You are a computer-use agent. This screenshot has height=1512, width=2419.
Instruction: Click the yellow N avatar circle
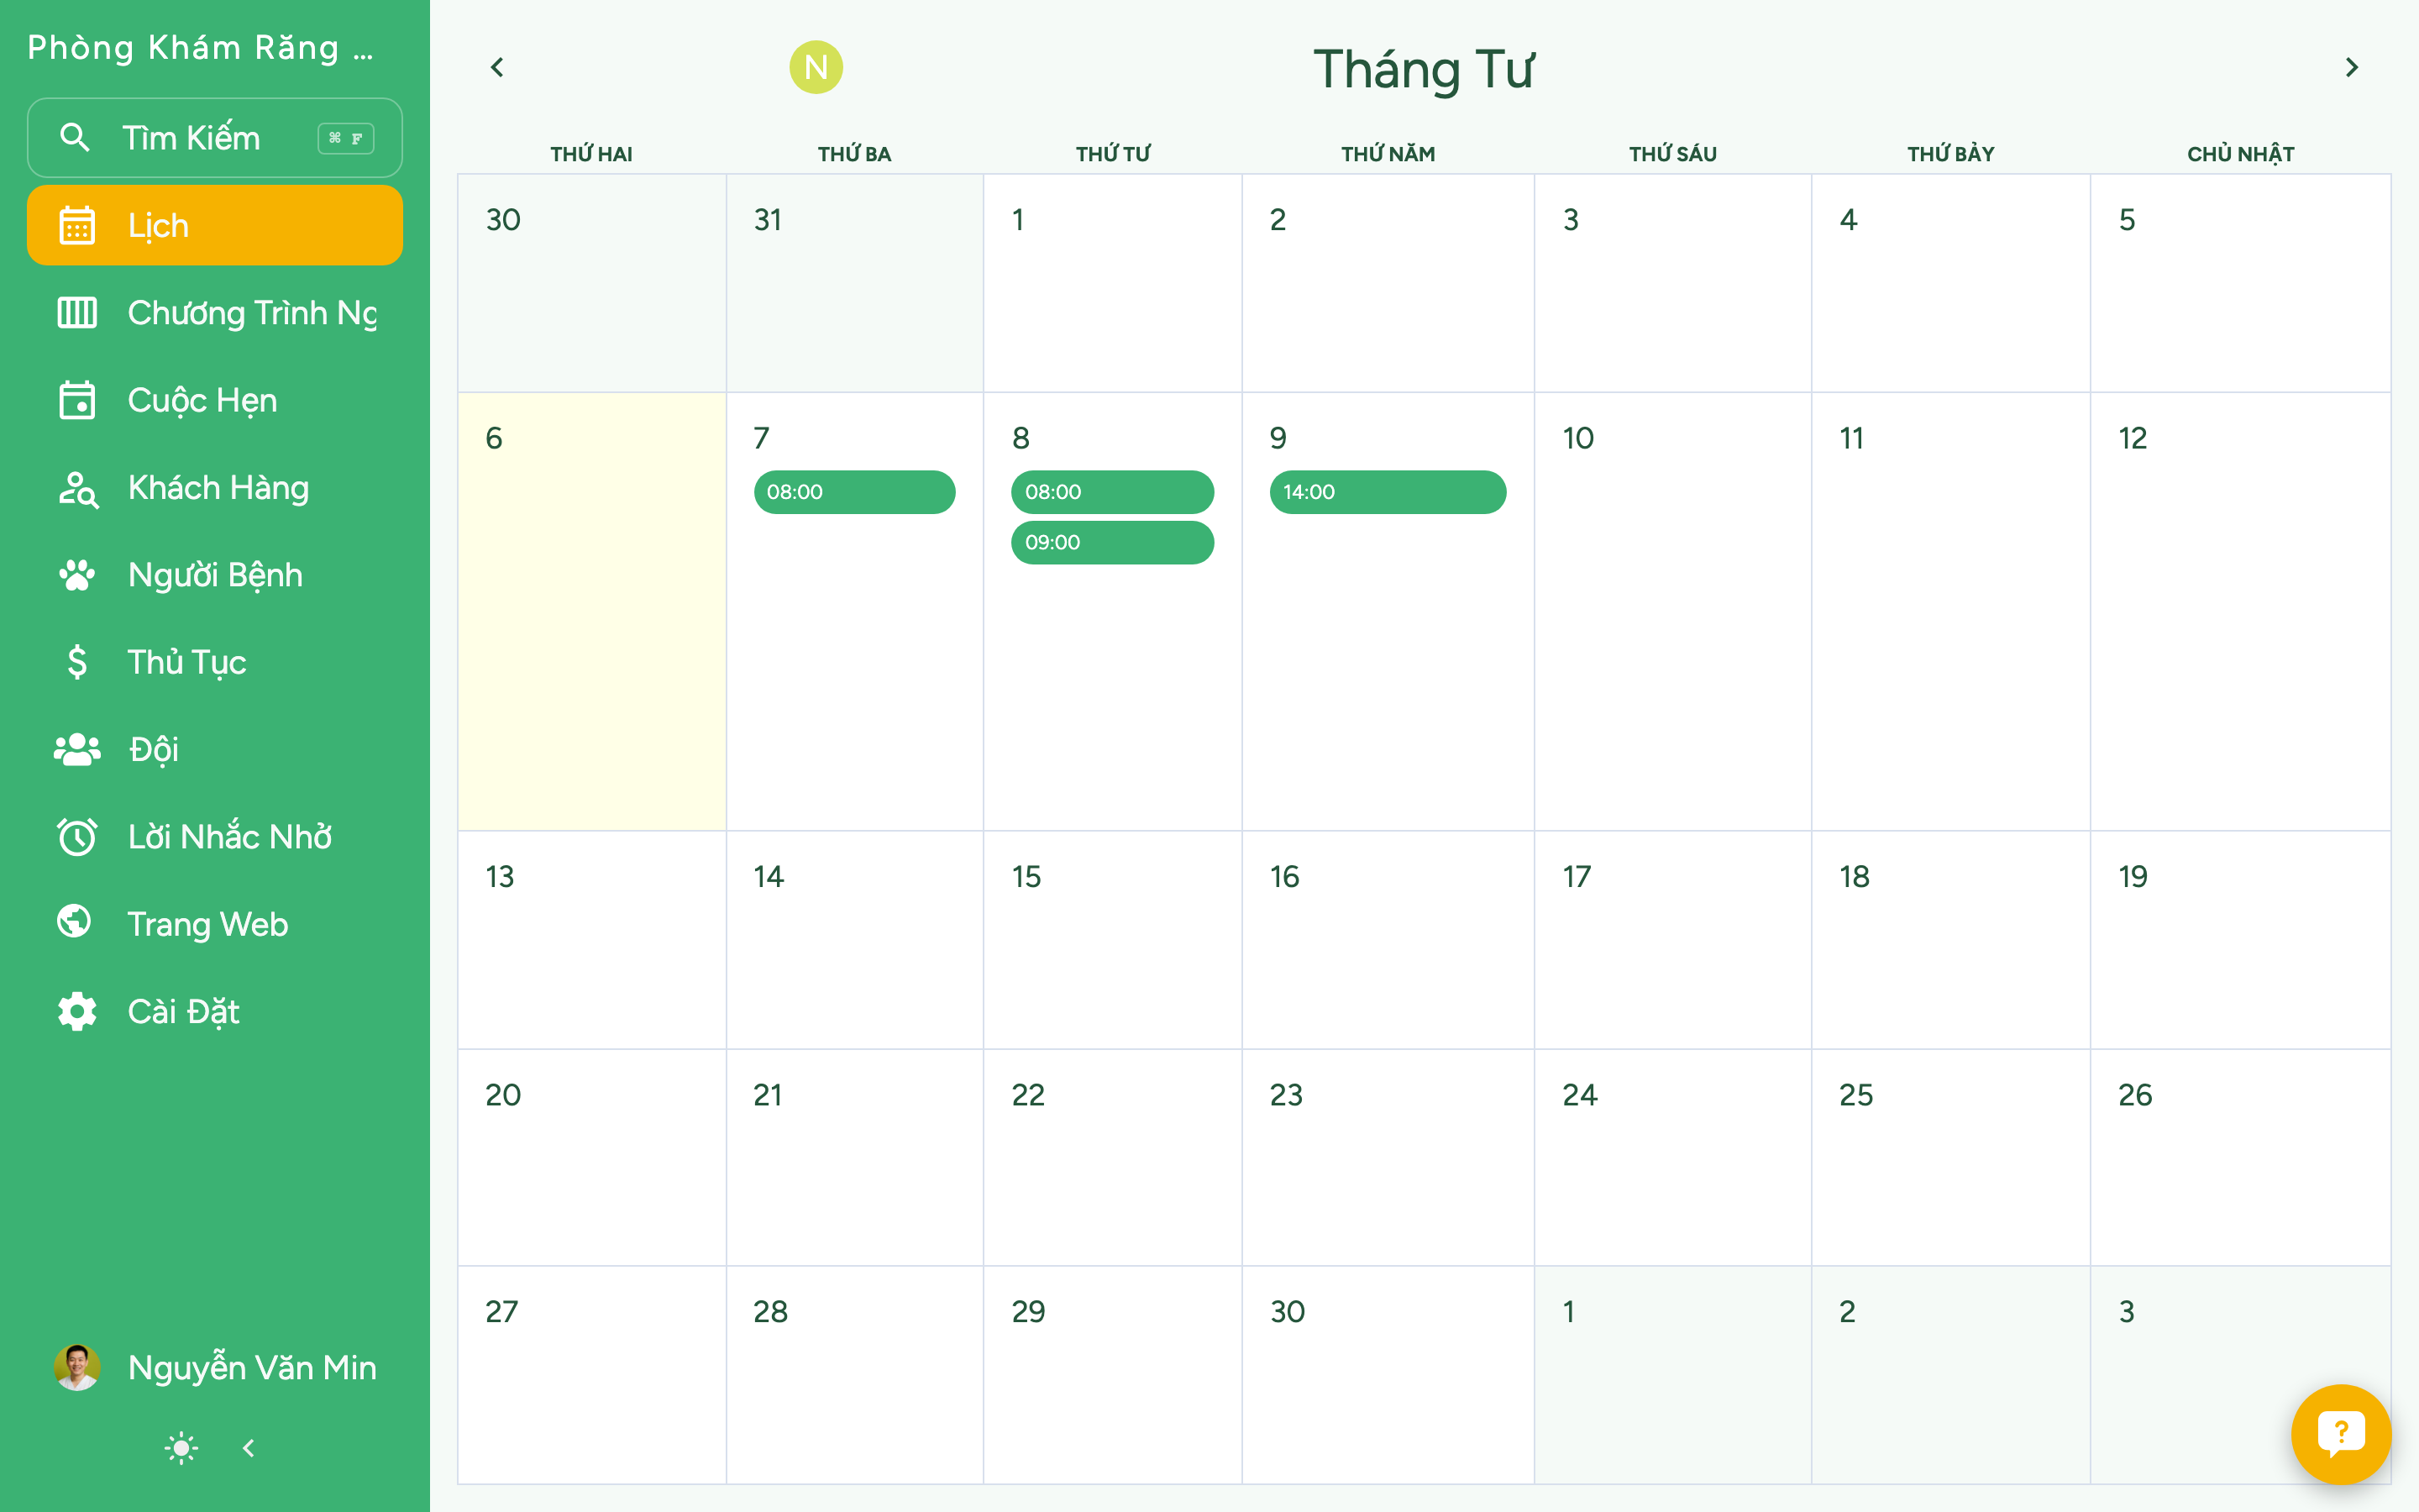pos(816,67)
